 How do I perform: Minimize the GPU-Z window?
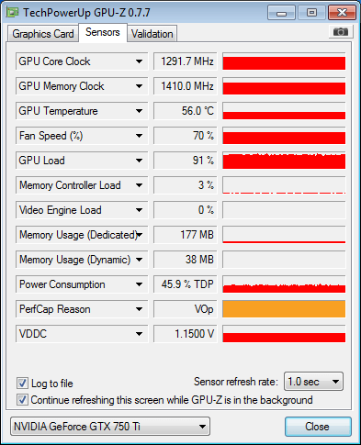281,13
